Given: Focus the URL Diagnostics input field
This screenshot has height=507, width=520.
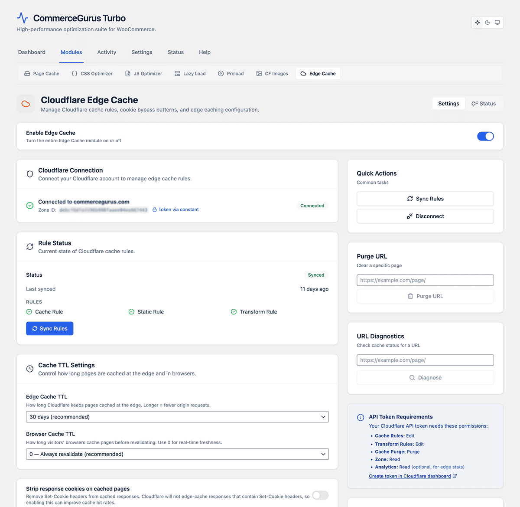Looking at the screenshot, I should coord(425,360).
